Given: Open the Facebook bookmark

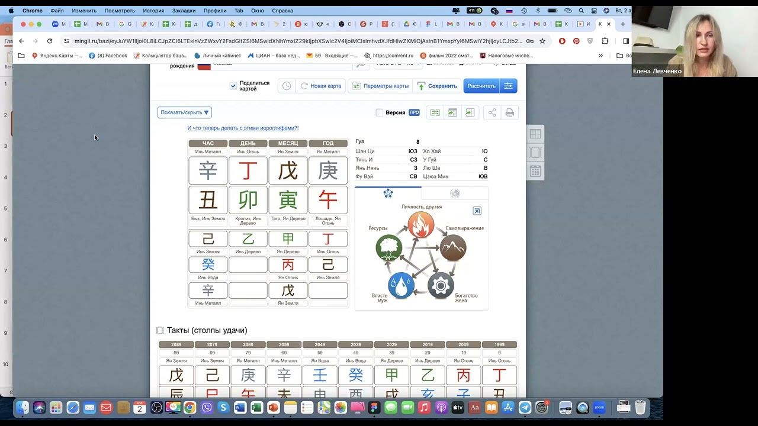Looking at the screenshot, I should click(x=108, y=56).
